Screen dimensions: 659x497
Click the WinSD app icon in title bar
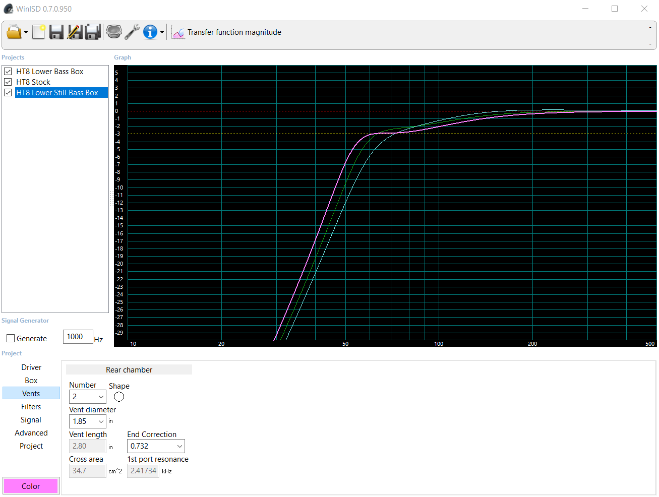[9, 9]
